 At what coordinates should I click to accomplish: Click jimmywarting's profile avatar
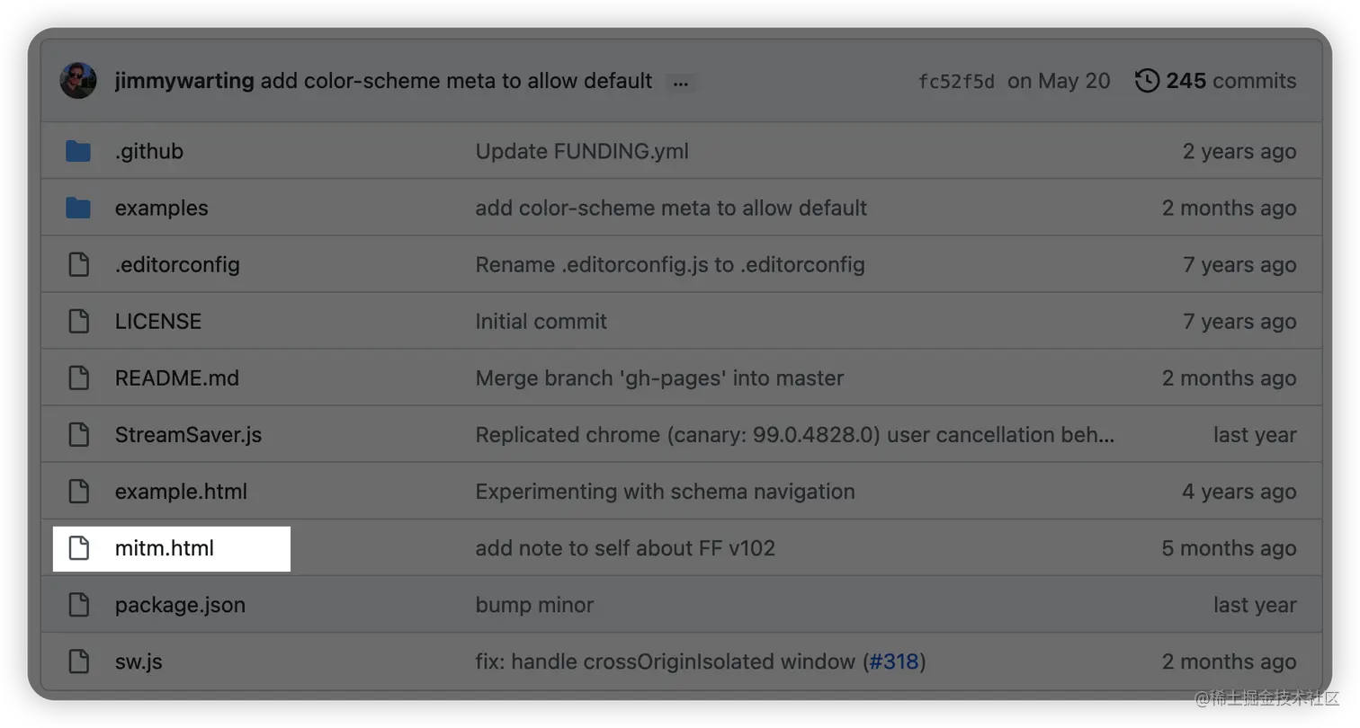[x=78, y=80]
